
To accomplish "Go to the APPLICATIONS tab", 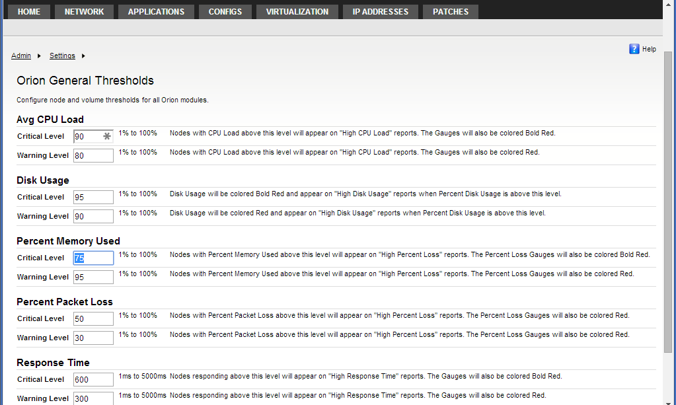I will [x=156, y=12].
